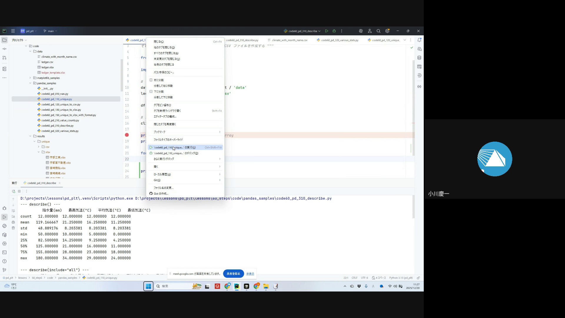Click the Rerun icon in Run panel
The height and width of the screenshot is (318, 565).
[14, 191]
